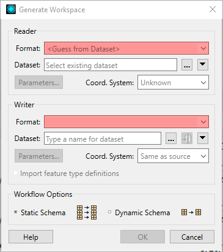The width and height of the screenshot is (223, 252).
Task: Click the Type a name for dataset field
Action: pos(103,139)
